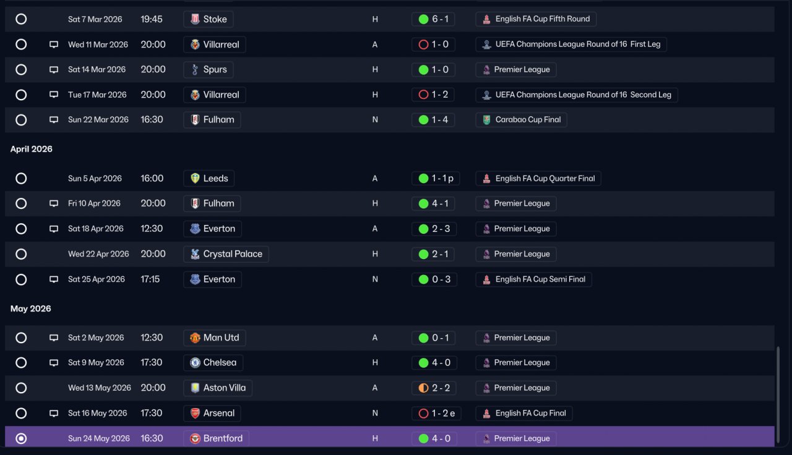792x455 pixels.
Task: Select the radio button for Aston Villa fixture
Action: pos(21,388)
